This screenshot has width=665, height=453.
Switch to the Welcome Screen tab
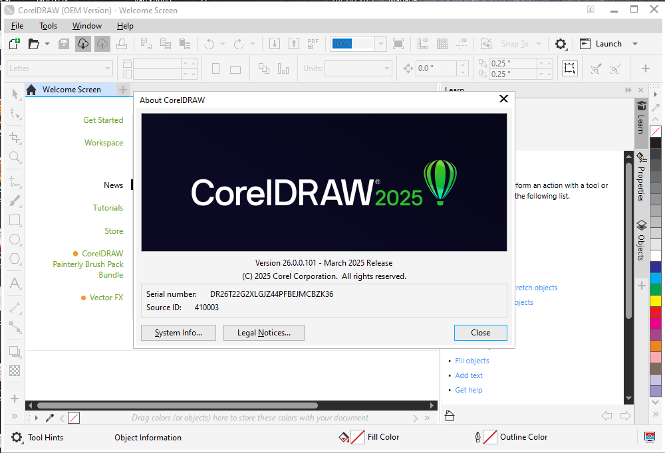coord(70,90)
